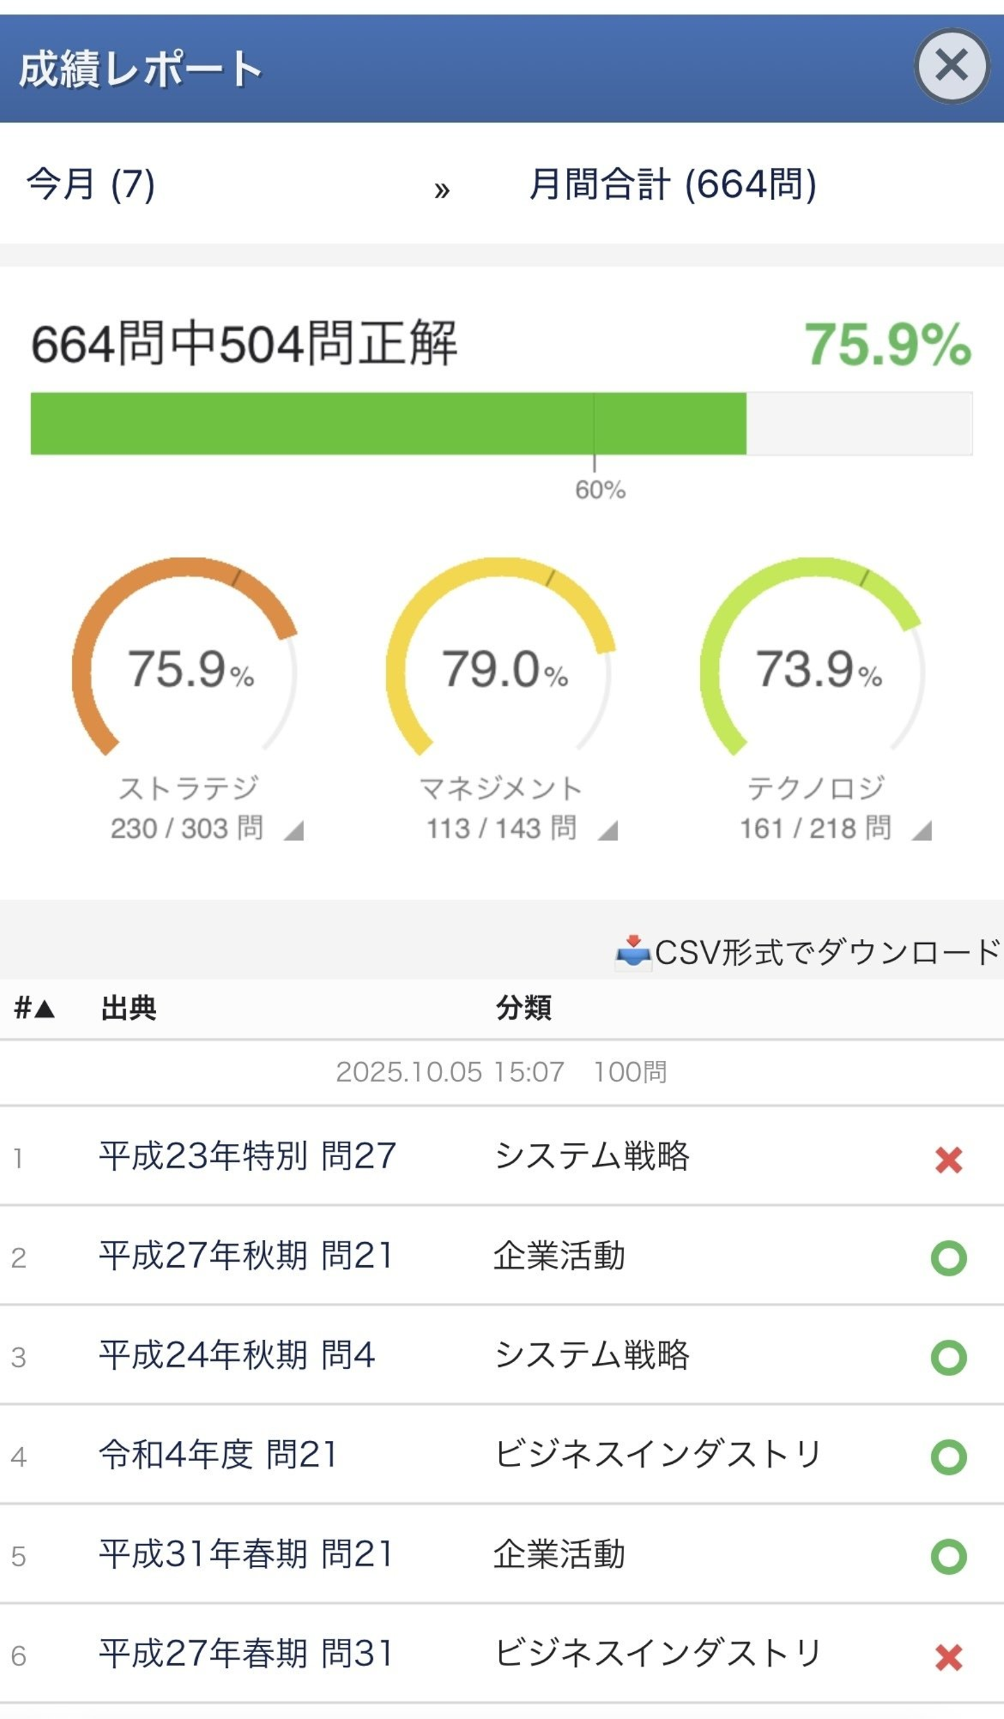The width and height of the screenshot is (1004, 1719).
Task: Select the 今月 (7) breadcrumb
Action: pos(91,185)
